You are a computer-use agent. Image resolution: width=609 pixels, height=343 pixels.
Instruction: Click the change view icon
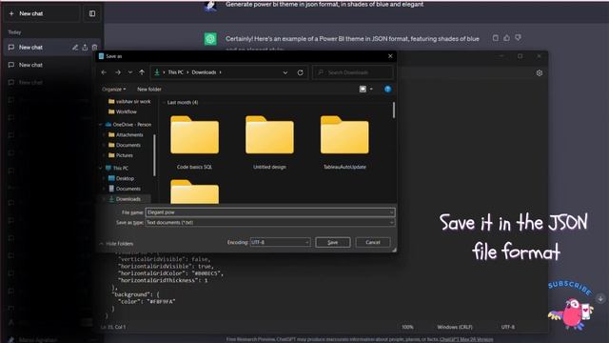363,89
